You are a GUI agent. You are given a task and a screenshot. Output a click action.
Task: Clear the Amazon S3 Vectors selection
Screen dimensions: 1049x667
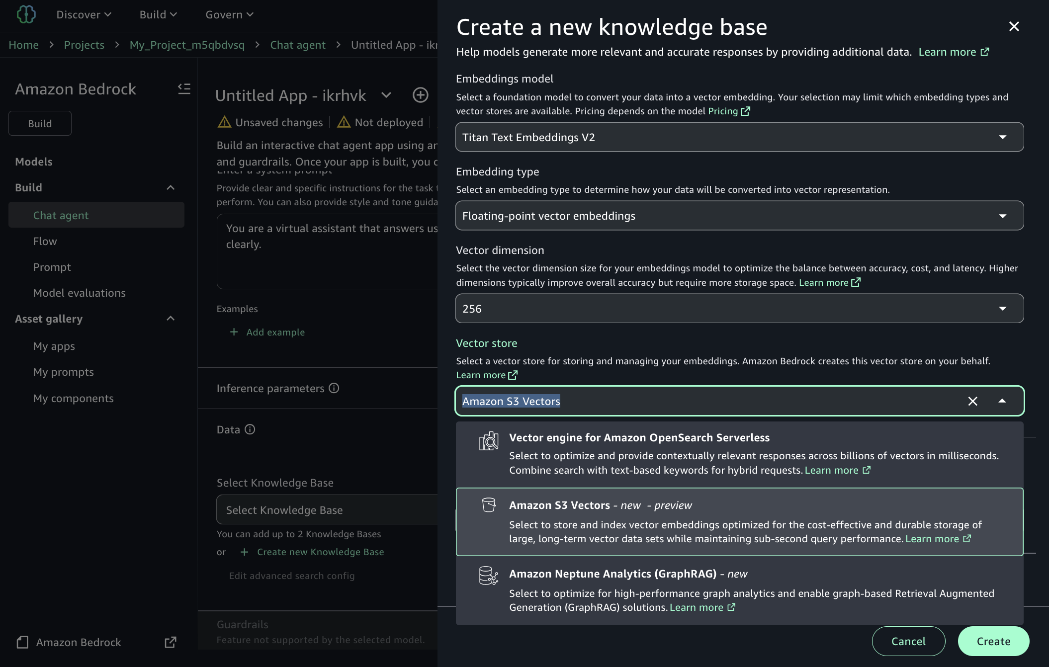coord(972,401)
